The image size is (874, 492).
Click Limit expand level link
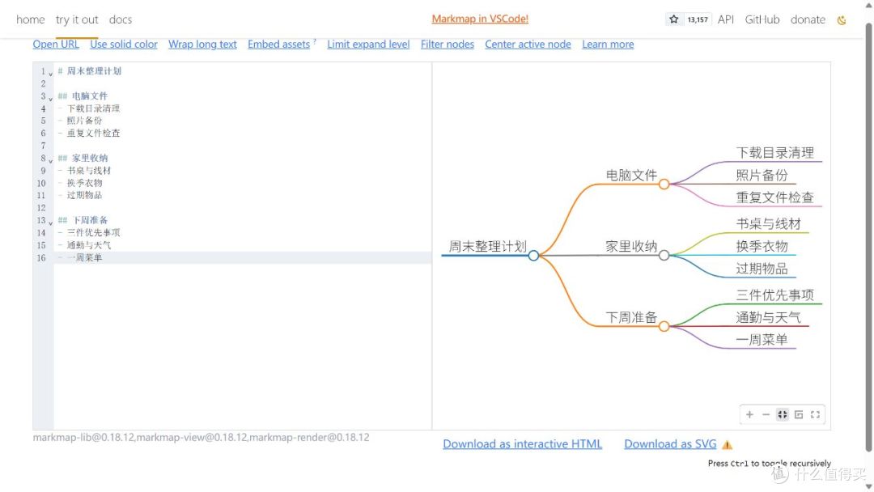368,44
